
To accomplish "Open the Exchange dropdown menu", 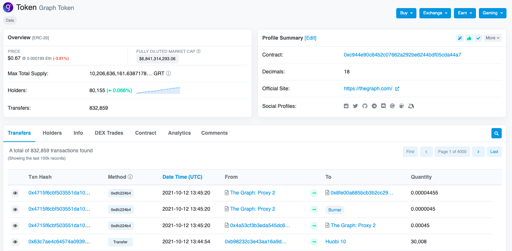I will coord(435,13).
